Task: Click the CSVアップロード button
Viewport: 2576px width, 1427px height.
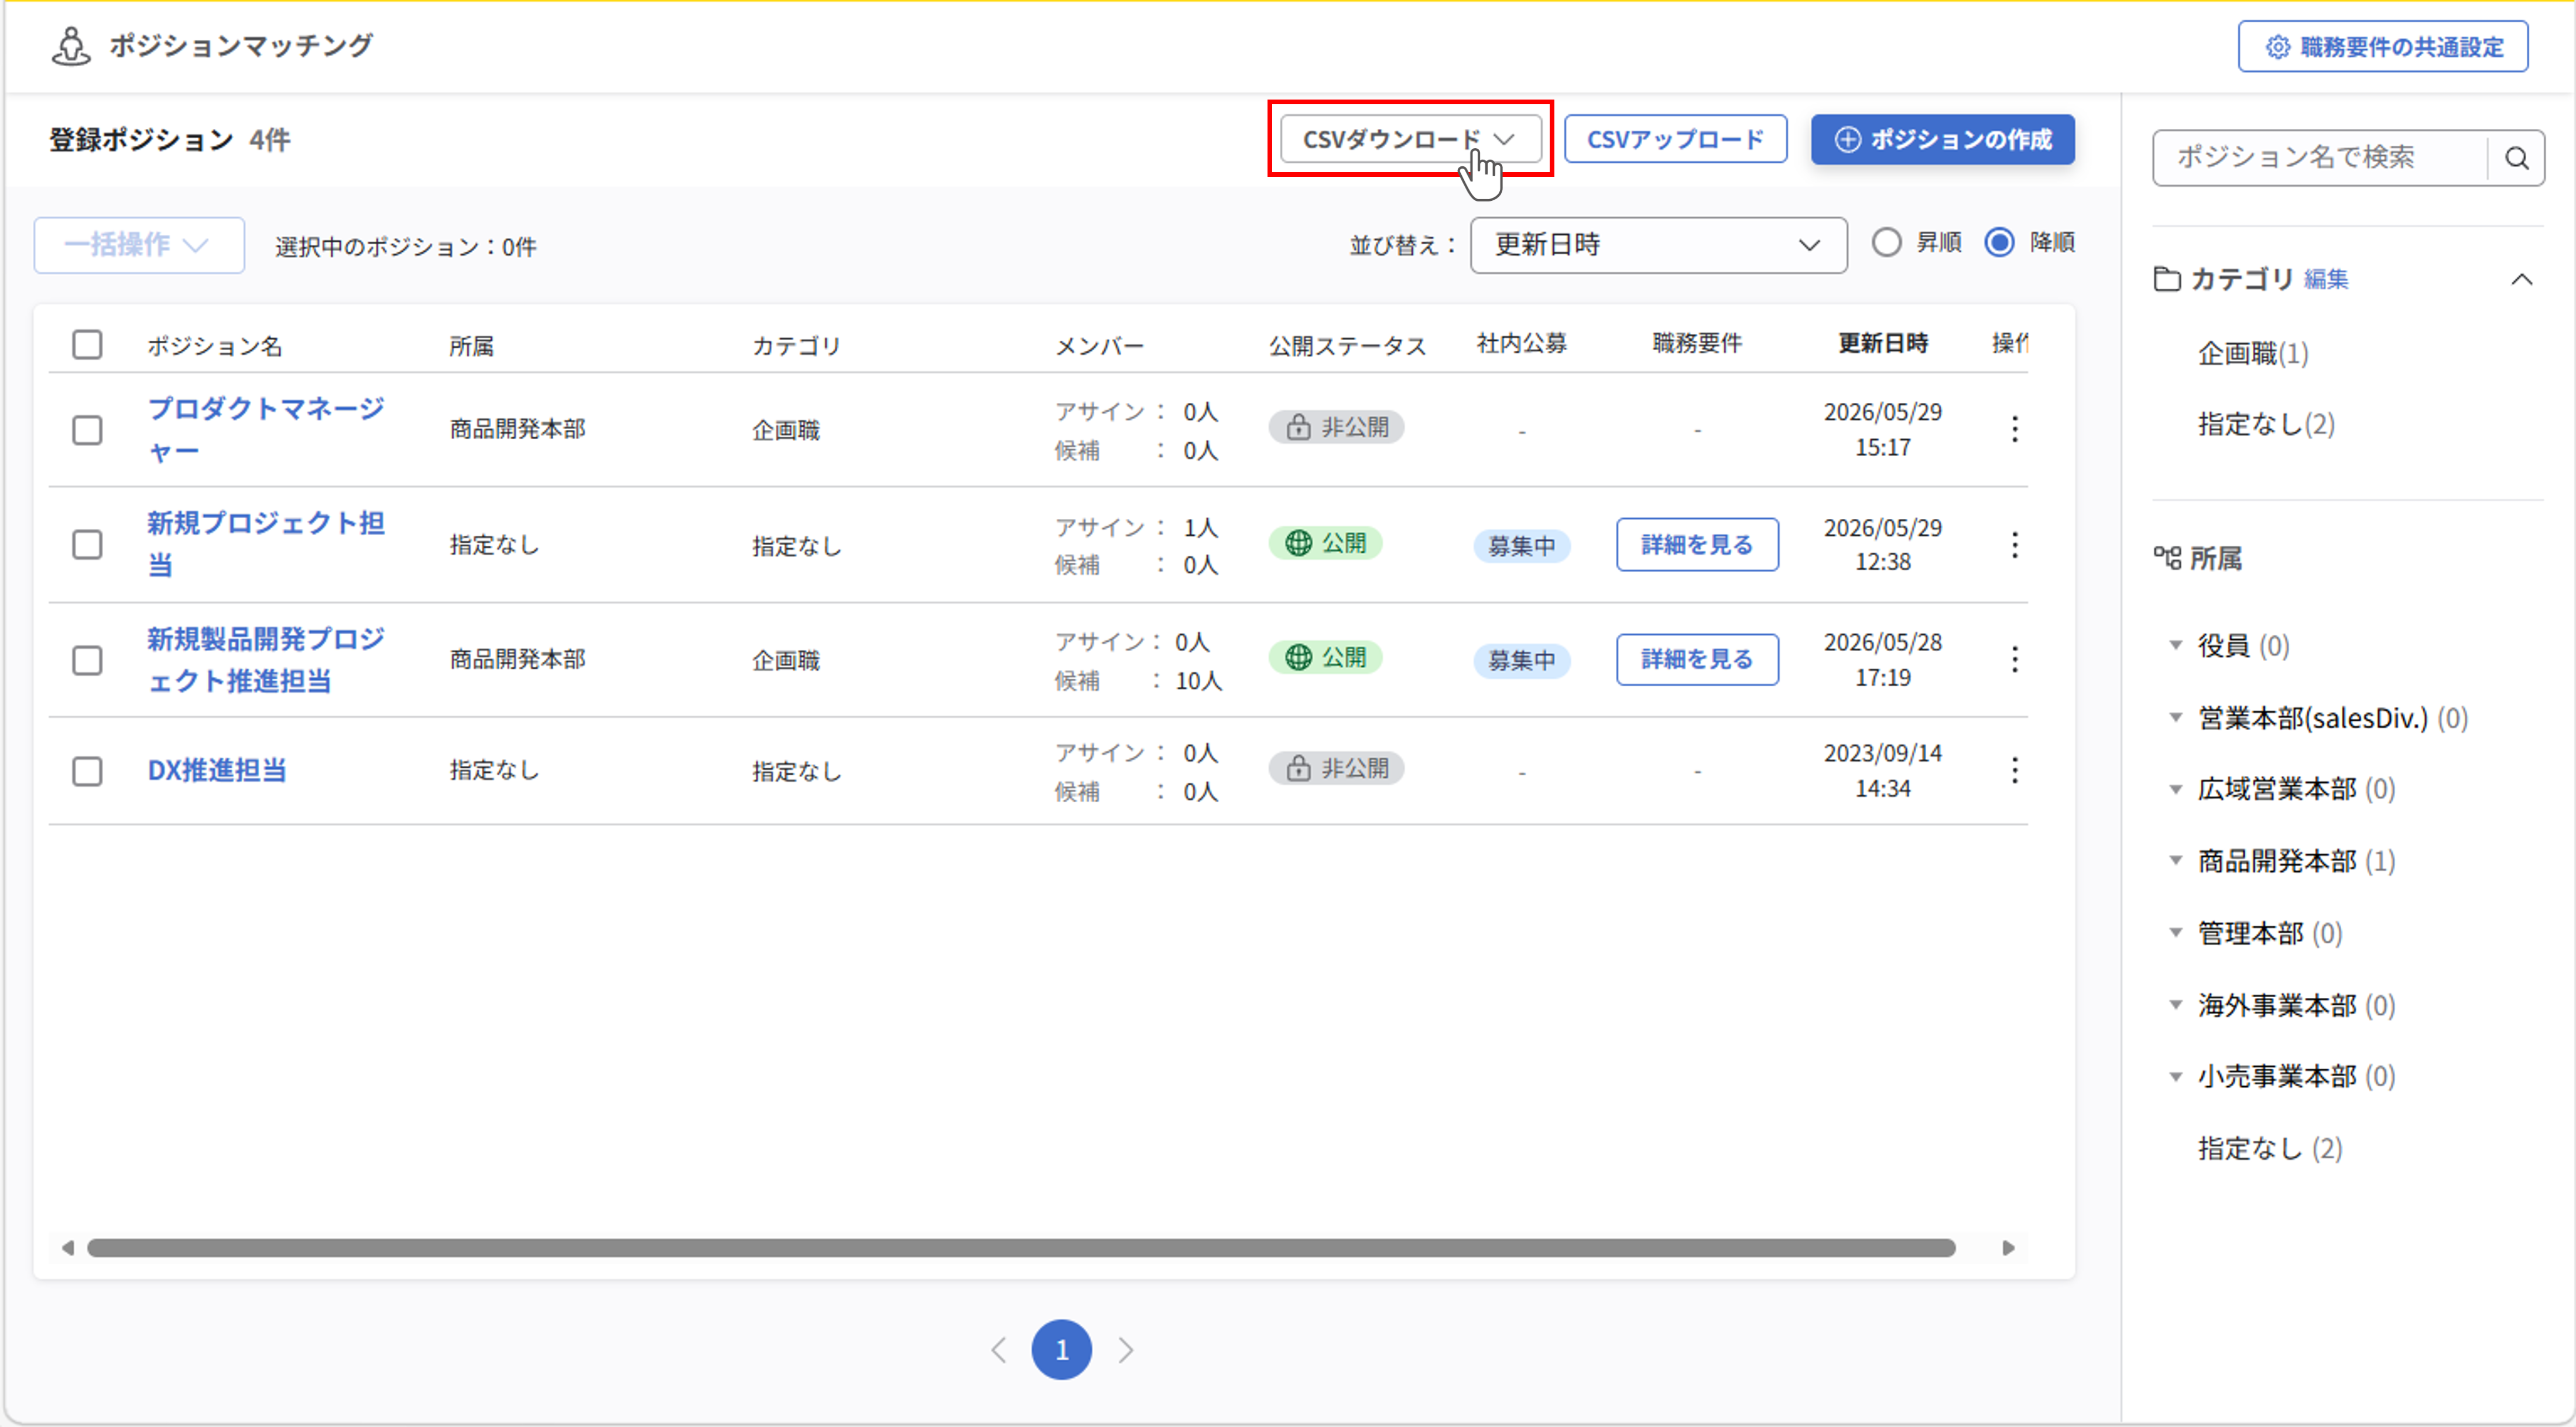Action: click(x=1675, y=139)
